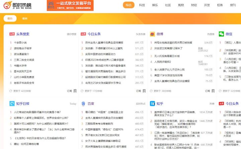Select the highlighted white pill filter below logo
This screenshot has height=149, width=241.
coord(10,18)
